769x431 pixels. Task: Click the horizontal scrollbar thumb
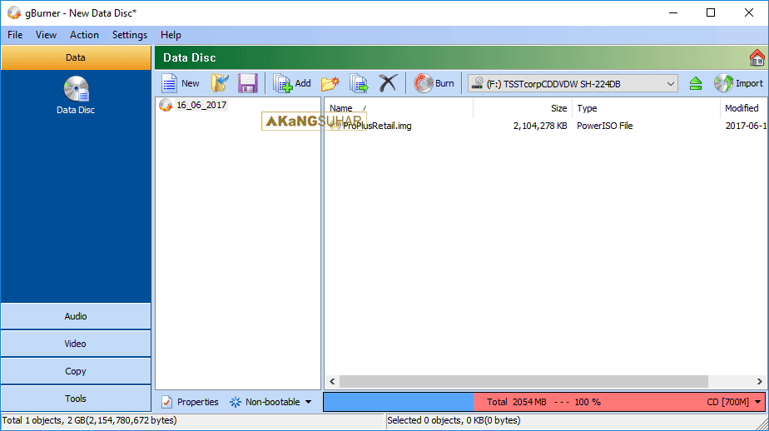tap(523, 381)
